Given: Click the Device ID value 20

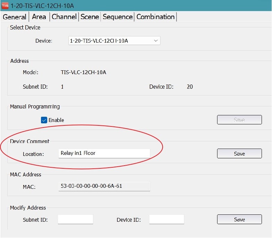Looking at the screenshot, I should 190,87.
